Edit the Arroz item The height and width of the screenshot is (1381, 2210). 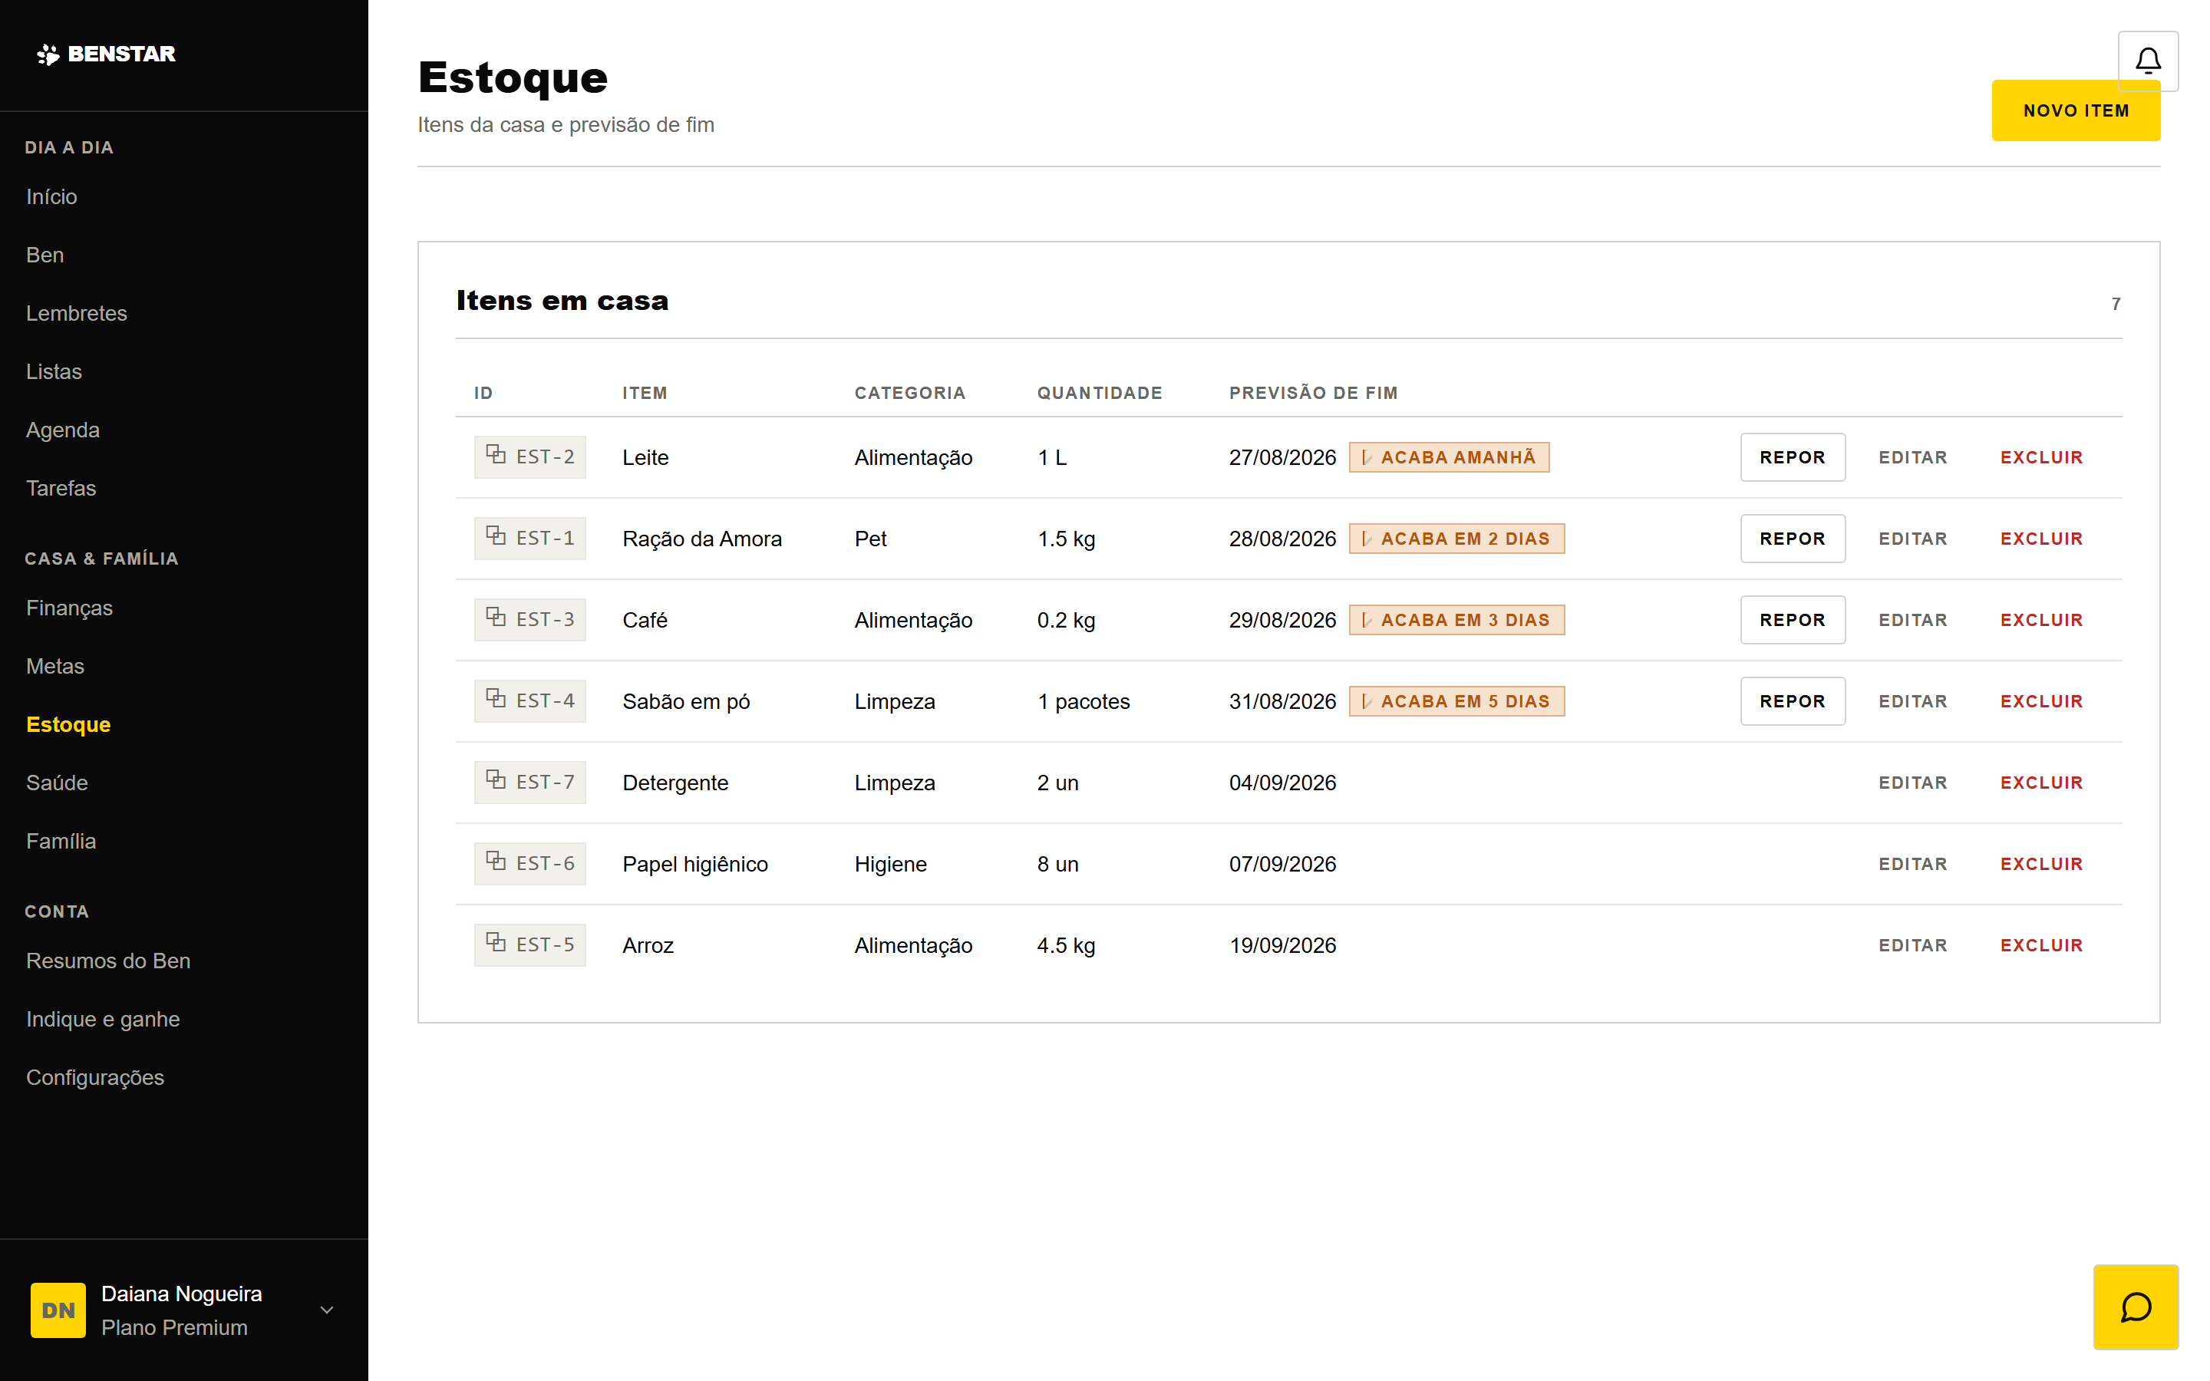[x=1912, y=944]
